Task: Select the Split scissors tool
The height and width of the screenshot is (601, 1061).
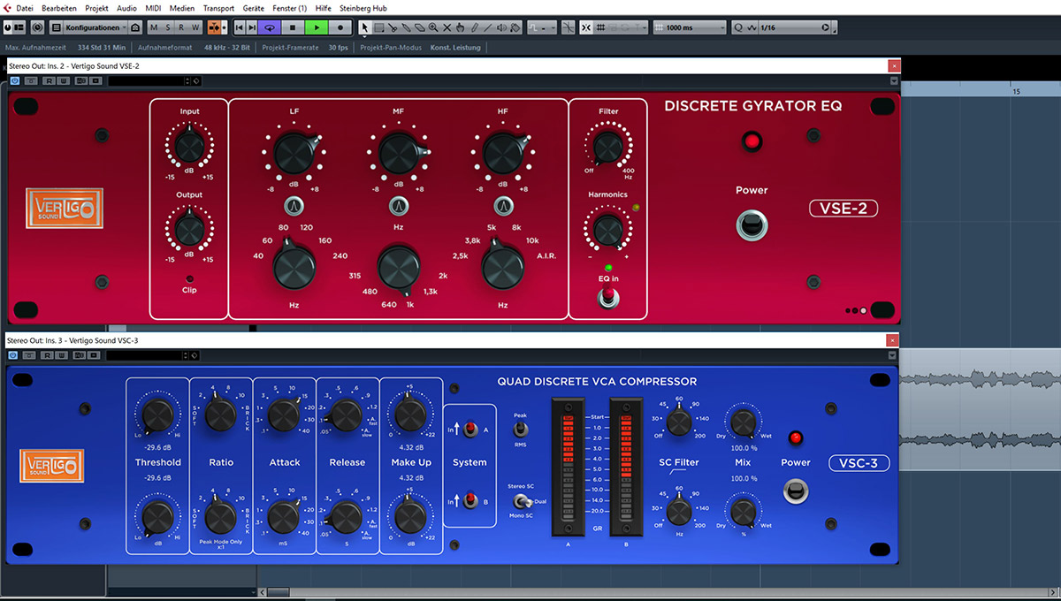Action: point(392,27)
